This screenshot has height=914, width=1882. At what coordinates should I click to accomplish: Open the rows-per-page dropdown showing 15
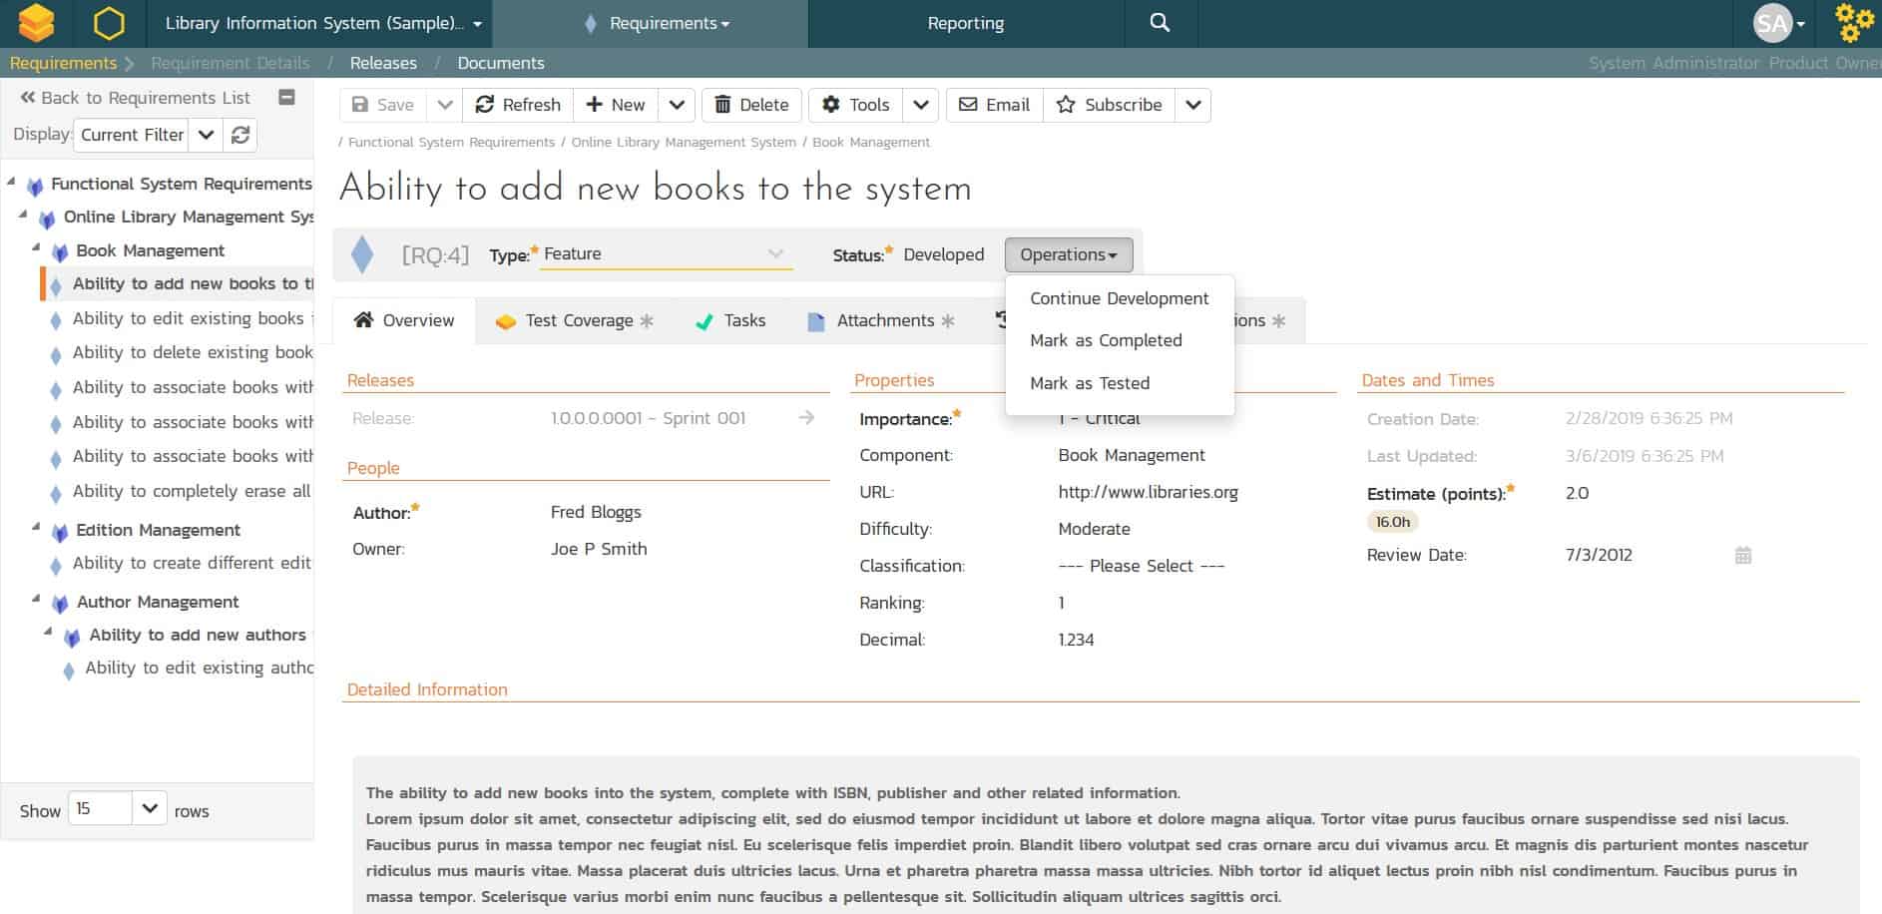tap(149, 808)
